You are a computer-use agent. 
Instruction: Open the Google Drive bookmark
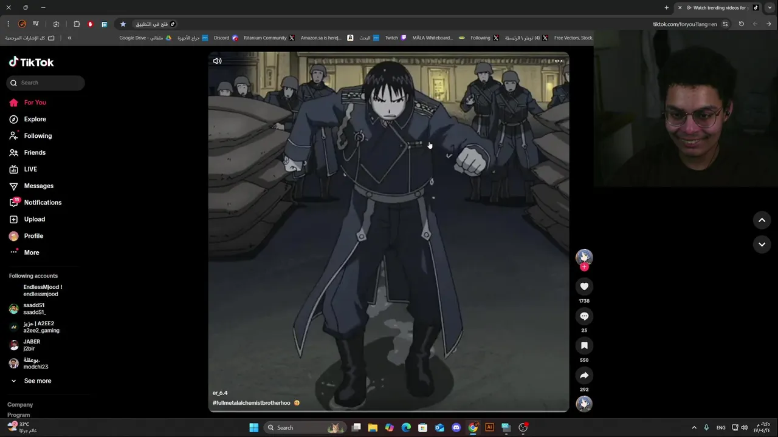coord(145,38)
